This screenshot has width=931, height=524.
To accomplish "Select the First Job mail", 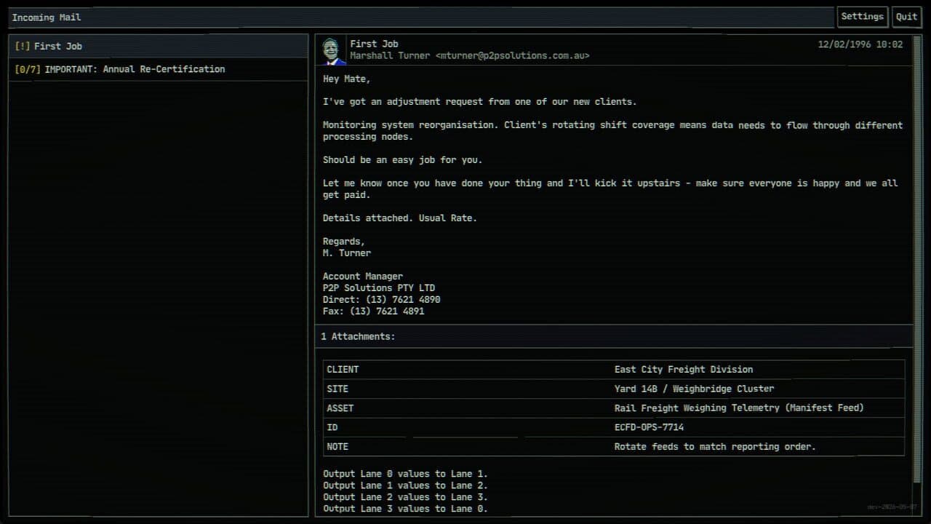I will [159, 46].
